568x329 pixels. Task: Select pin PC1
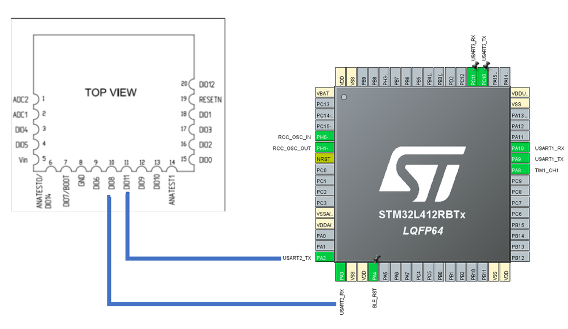click(x=325, y=181)
